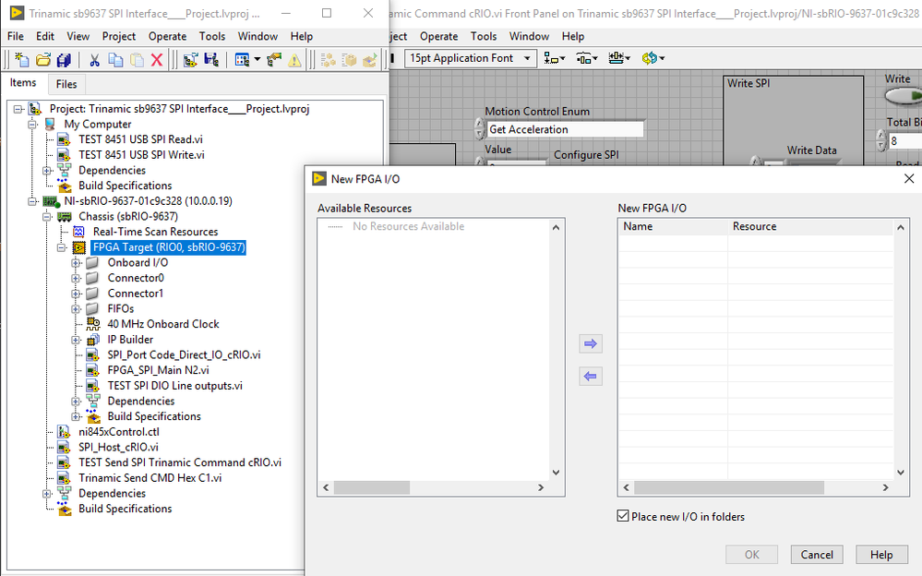
Task: Open the View menu in project window
Action: coord(78,37)
